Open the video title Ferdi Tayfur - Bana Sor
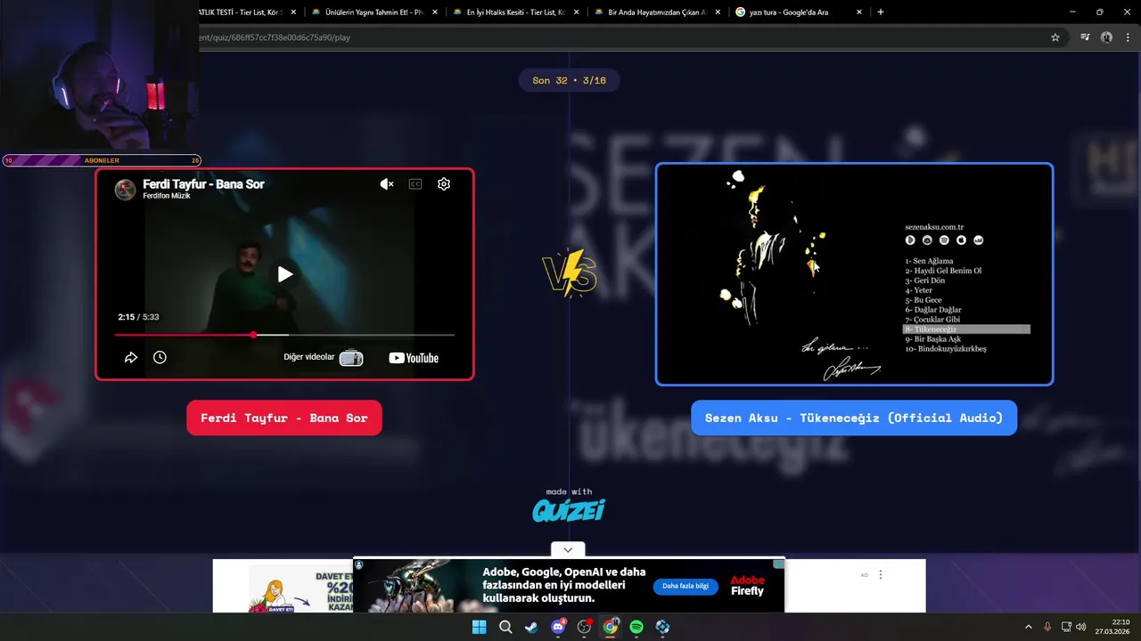Screen dimensions: 1141x641 (x=203, y=184)
